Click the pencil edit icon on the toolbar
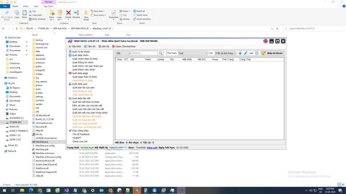 (246, 53)
